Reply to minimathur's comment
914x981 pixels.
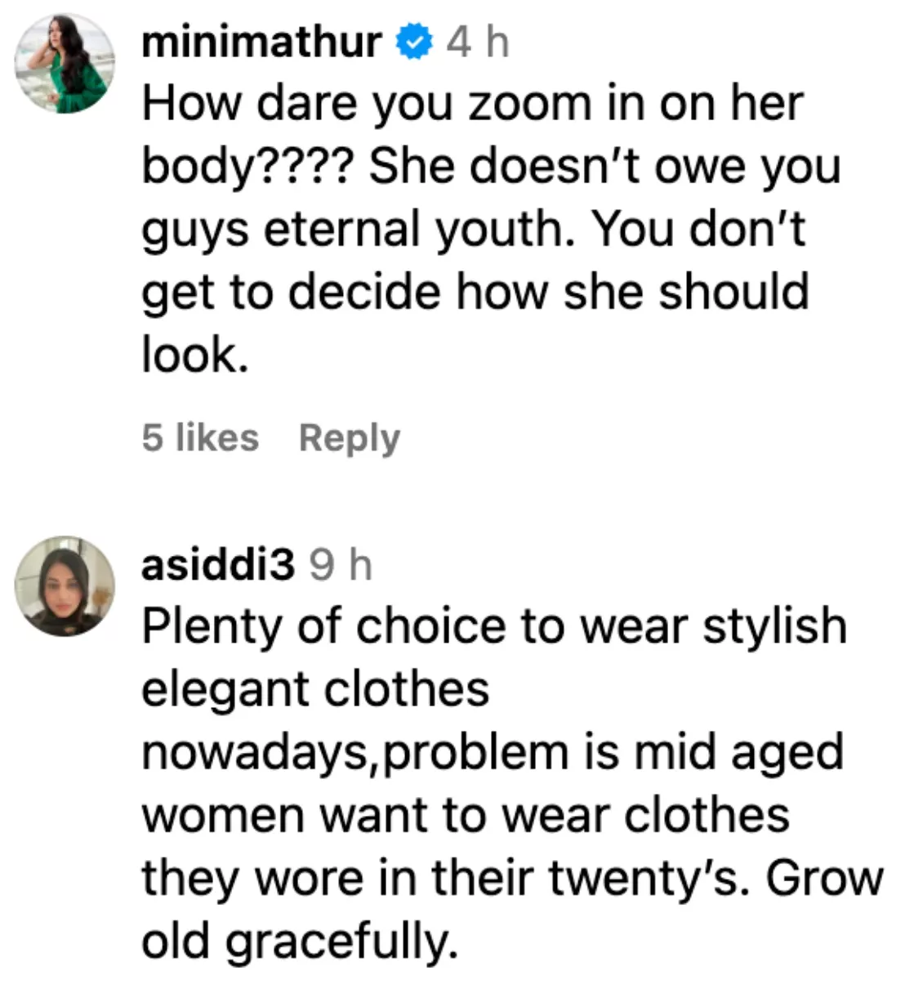tap(350, 437)
